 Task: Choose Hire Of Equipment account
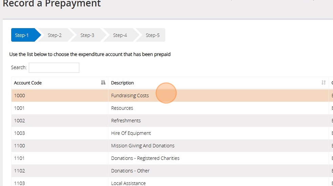(218, 133)
